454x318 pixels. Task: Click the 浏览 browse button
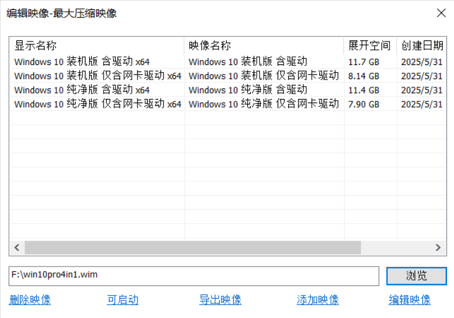417,276
